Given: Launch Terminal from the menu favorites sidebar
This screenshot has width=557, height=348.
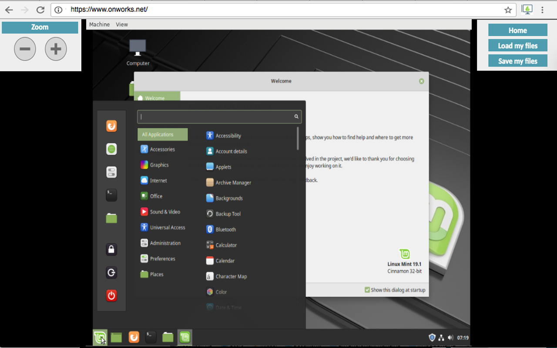Looking at the screenshot, I should (x=111, y=195).
